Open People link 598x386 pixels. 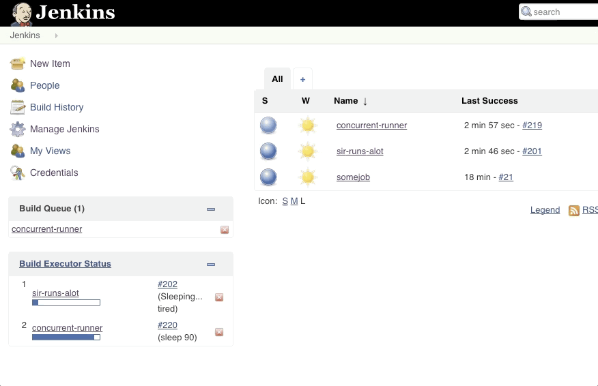tap(44, 85)
